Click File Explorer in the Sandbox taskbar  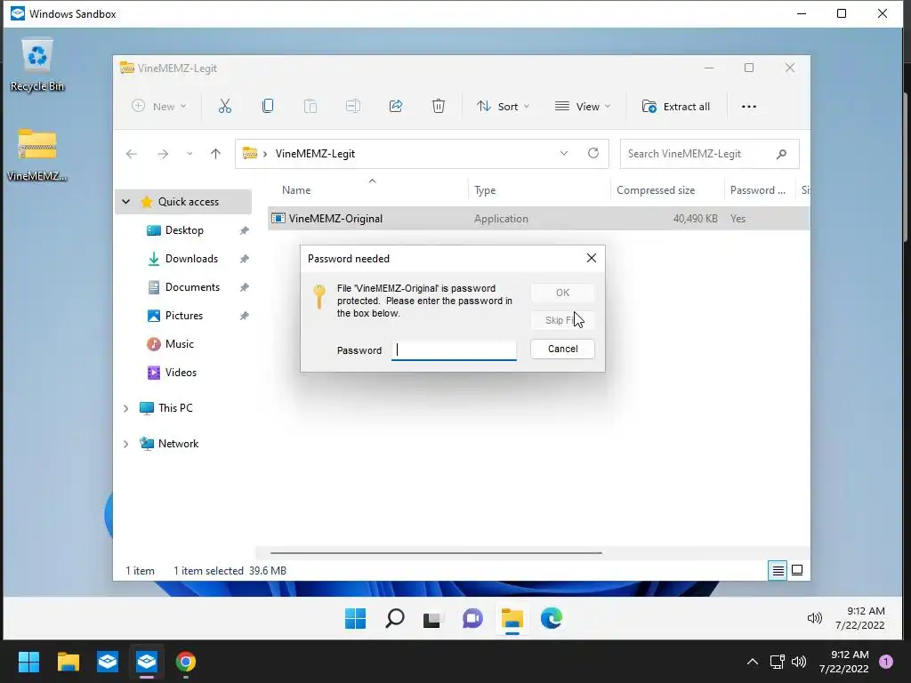pyautogui.click(x=512, y=619)
